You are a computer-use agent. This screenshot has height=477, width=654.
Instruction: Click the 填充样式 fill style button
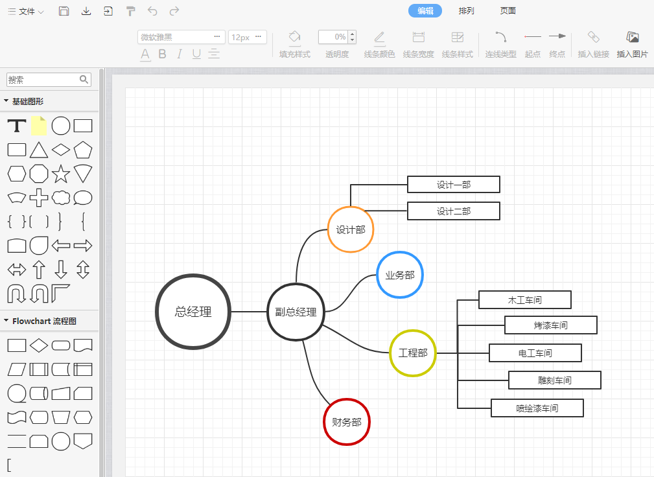295,43
